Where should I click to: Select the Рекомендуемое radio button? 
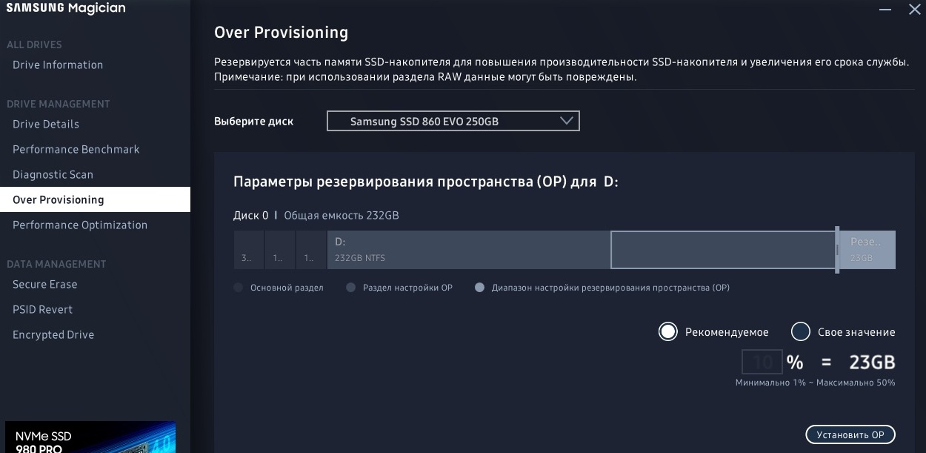coord(667,331)
